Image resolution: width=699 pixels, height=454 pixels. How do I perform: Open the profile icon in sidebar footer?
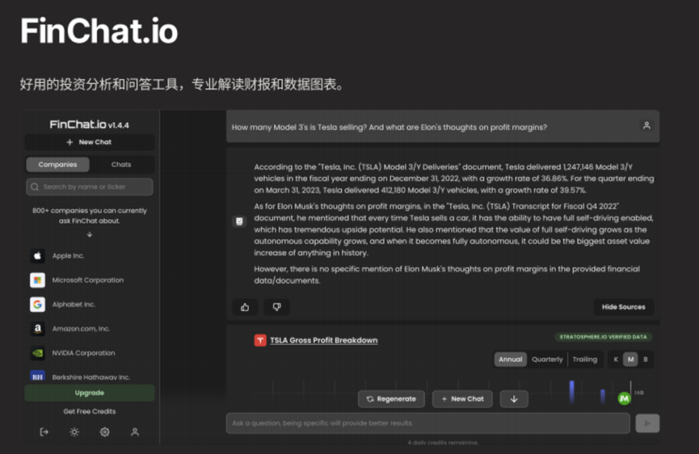tap(135, 431)
